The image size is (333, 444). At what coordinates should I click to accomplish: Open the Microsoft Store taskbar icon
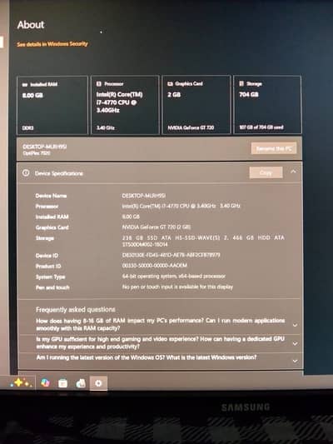coord(62,383)
